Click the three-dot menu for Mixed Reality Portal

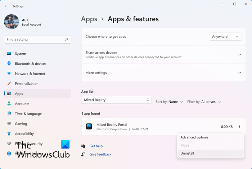[x=239, y=127]
